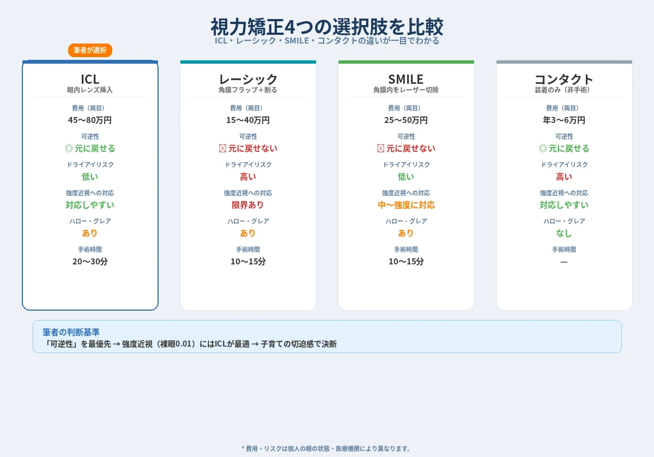Click 可逆性 label in レーシック card
This screenshot has height=457, width=654.
(248, 137)
